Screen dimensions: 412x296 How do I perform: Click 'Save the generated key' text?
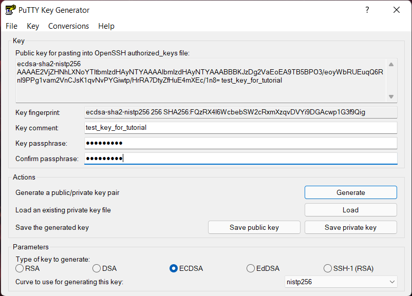pos(52,227)
